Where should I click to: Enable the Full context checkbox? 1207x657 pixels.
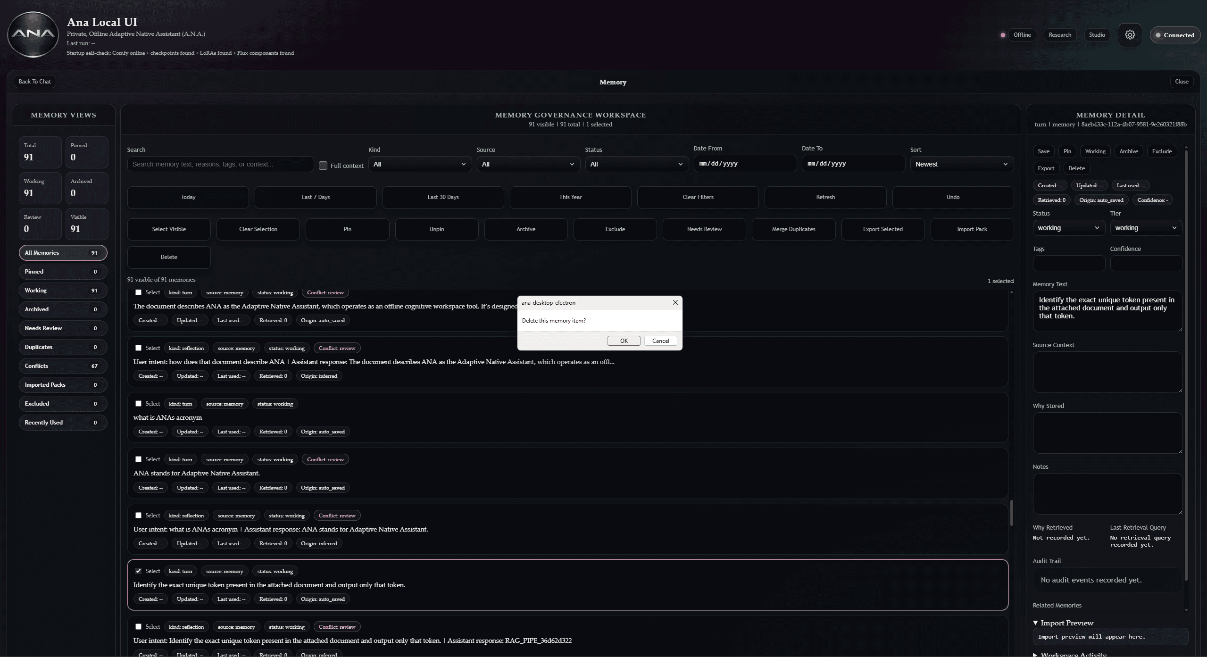pos(323,166)
